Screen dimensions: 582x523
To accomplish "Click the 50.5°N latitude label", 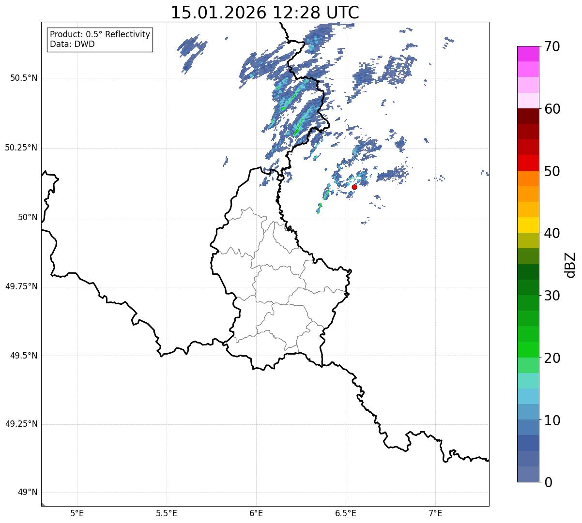I will 24,78.
